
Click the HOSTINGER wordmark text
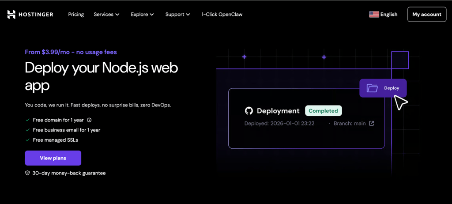[x=35, y=15]
